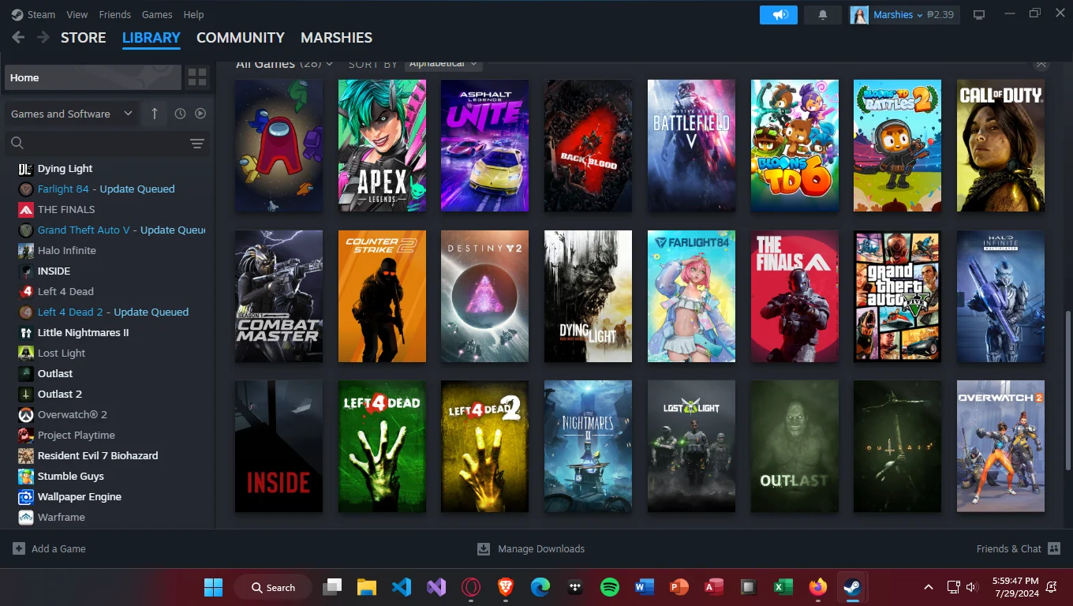This screenshot has width=1073, height=606.
Task: Click the library search field
Action: [95, 143]
